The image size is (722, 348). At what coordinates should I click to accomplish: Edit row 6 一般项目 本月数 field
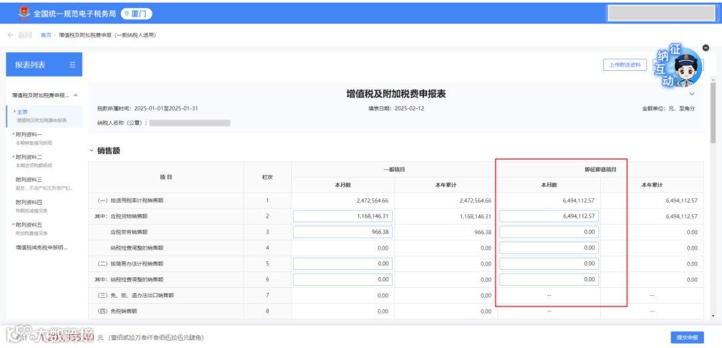(x=342, y=279)
